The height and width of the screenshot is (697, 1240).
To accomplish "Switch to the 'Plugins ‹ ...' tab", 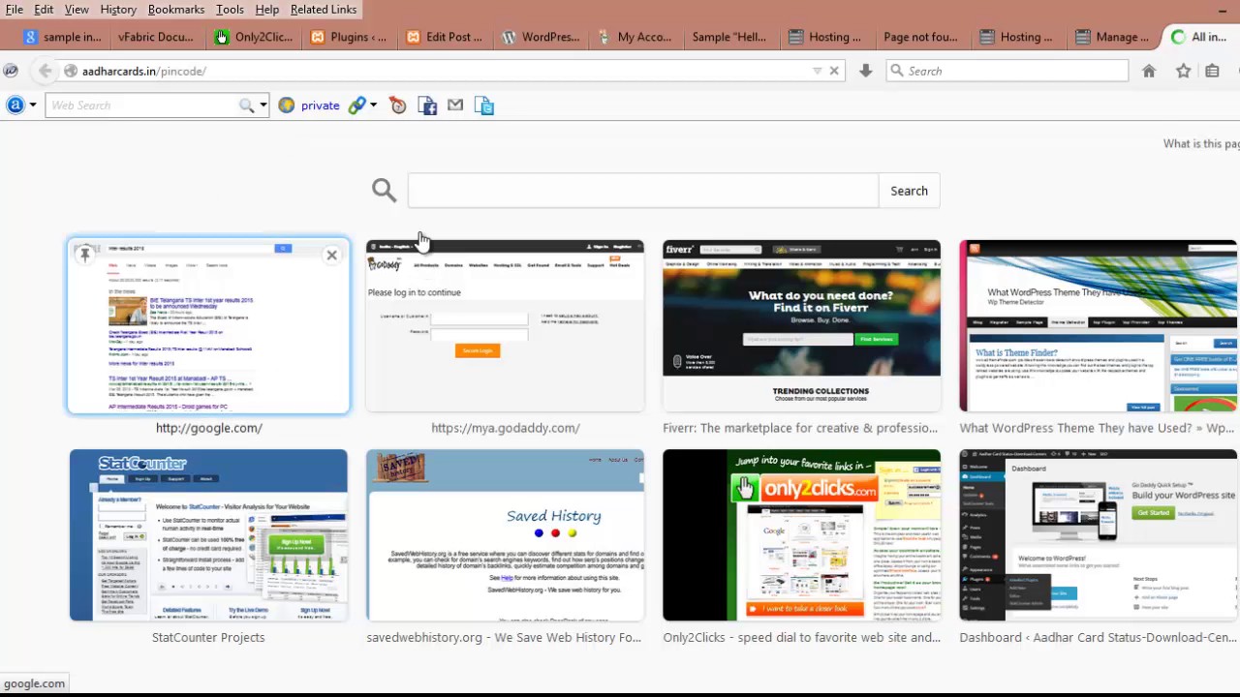I will pos(349,37).
